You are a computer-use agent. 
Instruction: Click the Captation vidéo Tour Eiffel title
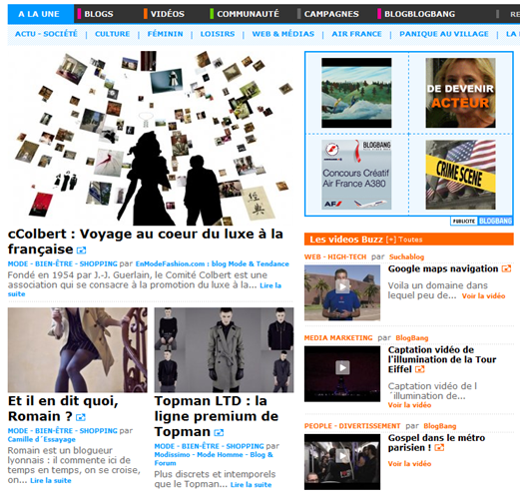pyautogui.click(x=442, y=359)
